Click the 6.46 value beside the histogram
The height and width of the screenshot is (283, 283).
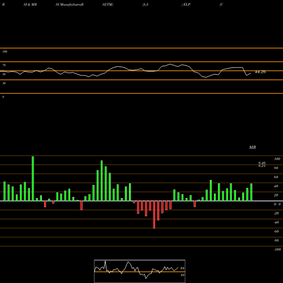262,163
